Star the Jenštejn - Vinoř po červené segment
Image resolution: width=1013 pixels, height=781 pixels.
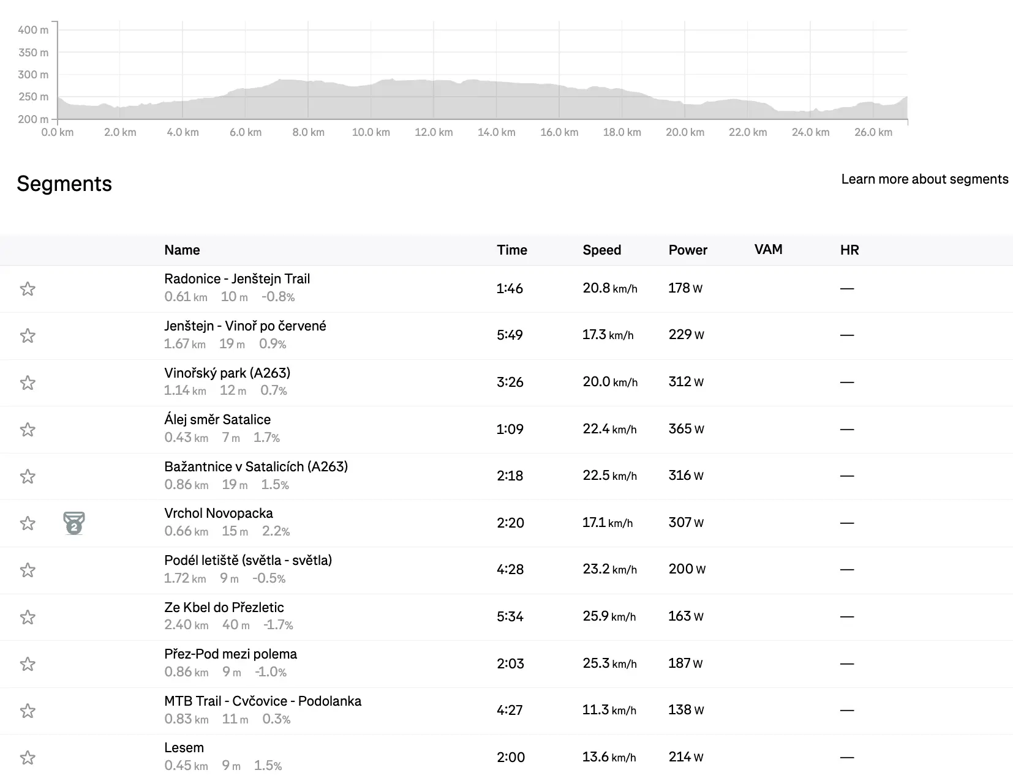28,335
